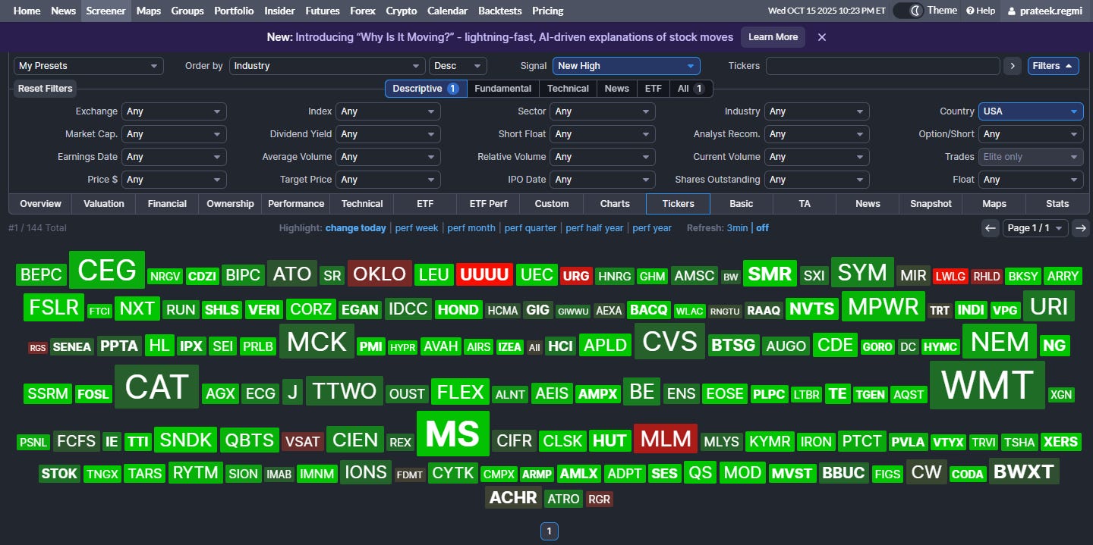Viewport: 1093px width, 545px height.
Task: Select the Descriptive filter tab
Action: point(426,89)
